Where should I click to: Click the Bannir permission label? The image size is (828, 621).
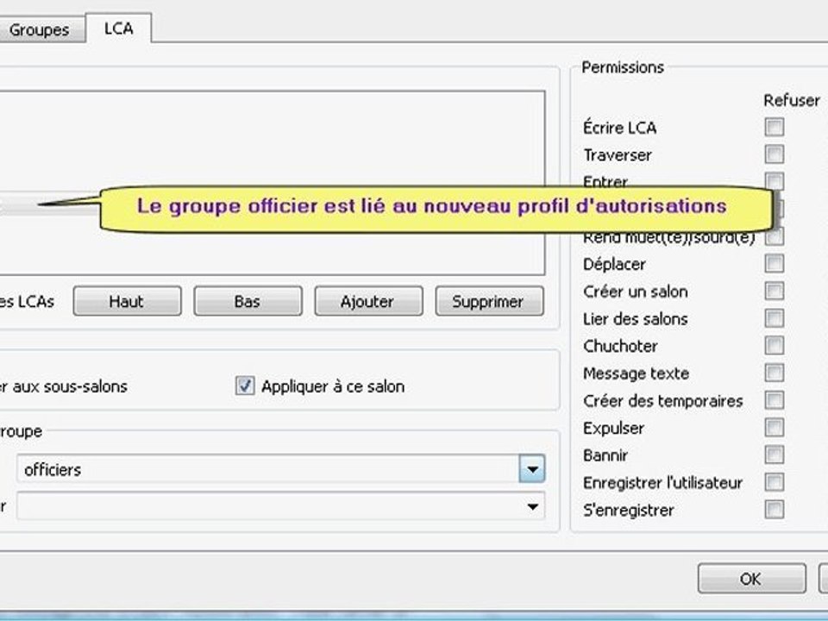pyautogui.click(x=605, y=455)
